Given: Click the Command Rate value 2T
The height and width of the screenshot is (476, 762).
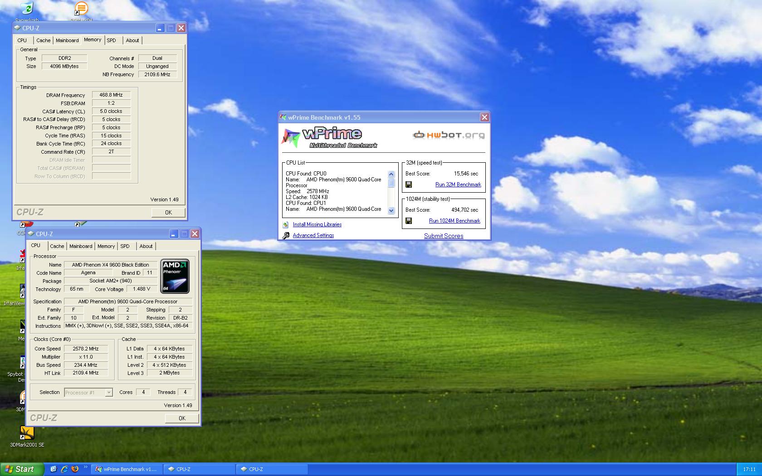Looking at the screenshot, I should coord(111,152).
